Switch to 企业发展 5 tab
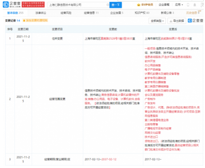This screenshot has width=205, height=168. click(x=117, y=13)
